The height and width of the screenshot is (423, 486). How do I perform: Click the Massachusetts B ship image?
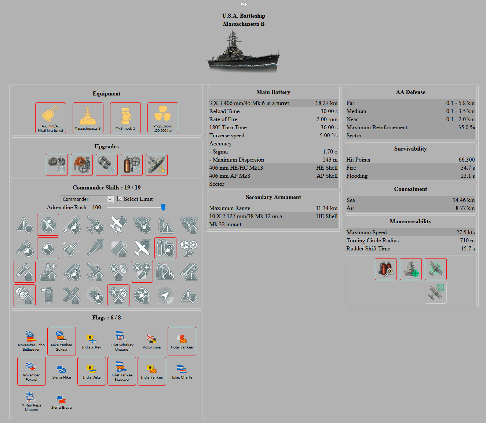click(x=244, y=51)
